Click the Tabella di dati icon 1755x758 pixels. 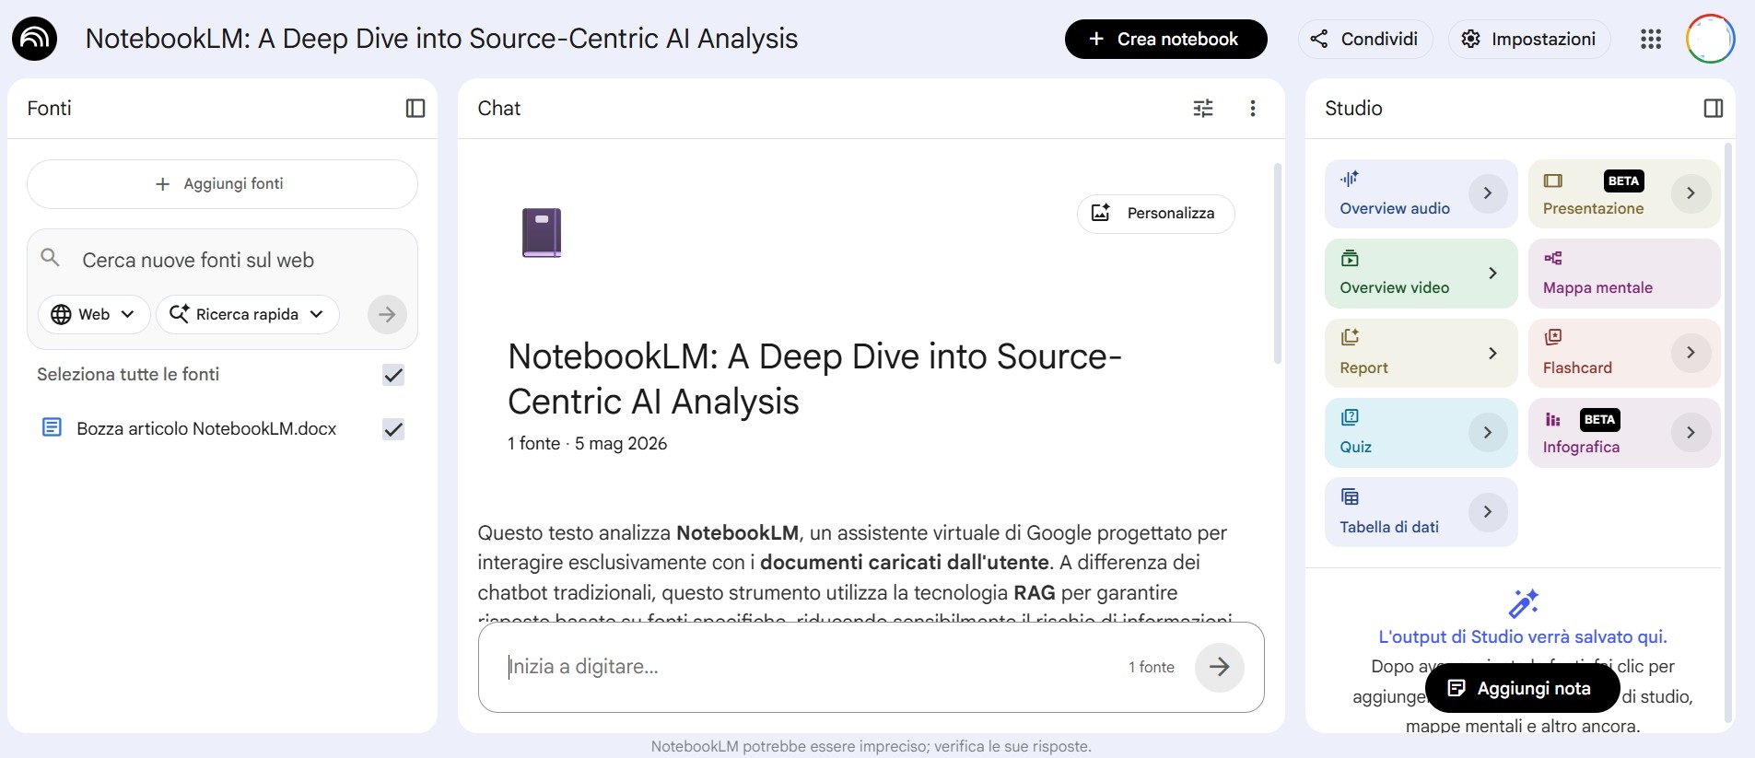click(1350, 497)
